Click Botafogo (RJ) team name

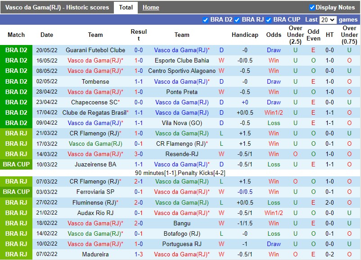[x=182, y=233]
